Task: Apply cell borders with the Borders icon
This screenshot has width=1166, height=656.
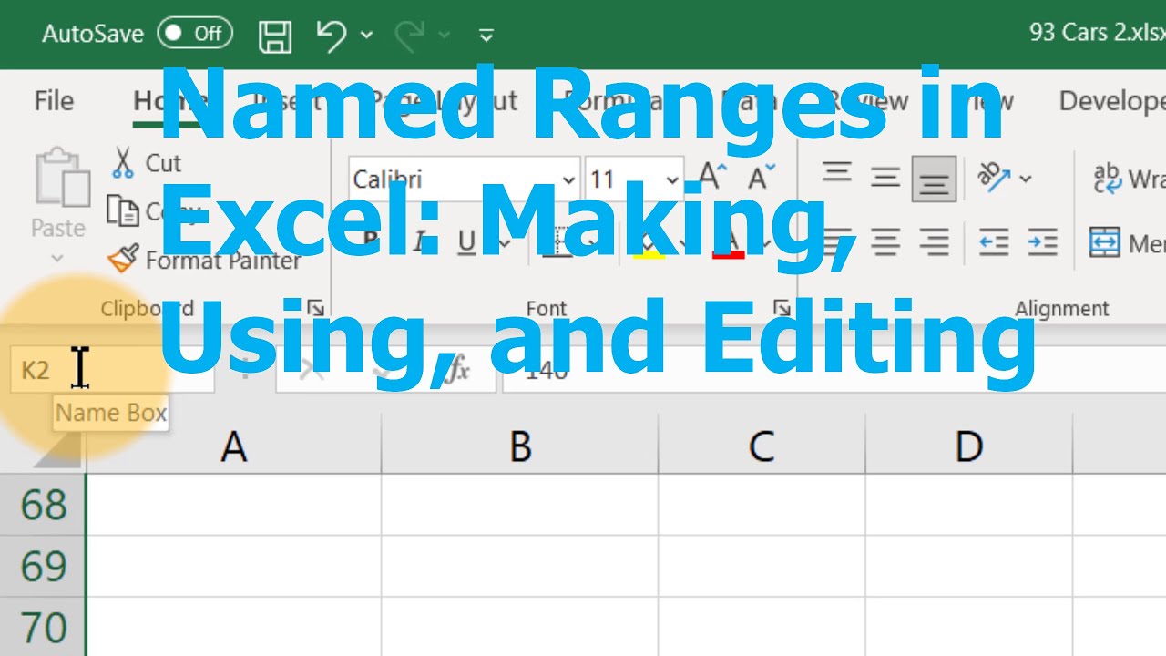Action: click(558, 242)
